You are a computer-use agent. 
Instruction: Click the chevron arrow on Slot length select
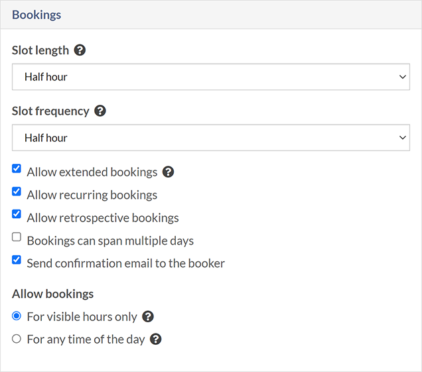click(402, 77)
